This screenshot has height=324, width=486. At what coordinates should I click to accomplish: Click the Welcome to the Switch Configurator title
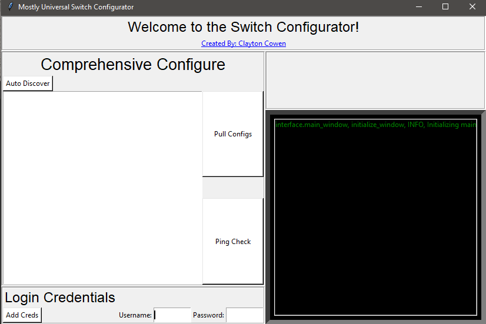(244, 27)
